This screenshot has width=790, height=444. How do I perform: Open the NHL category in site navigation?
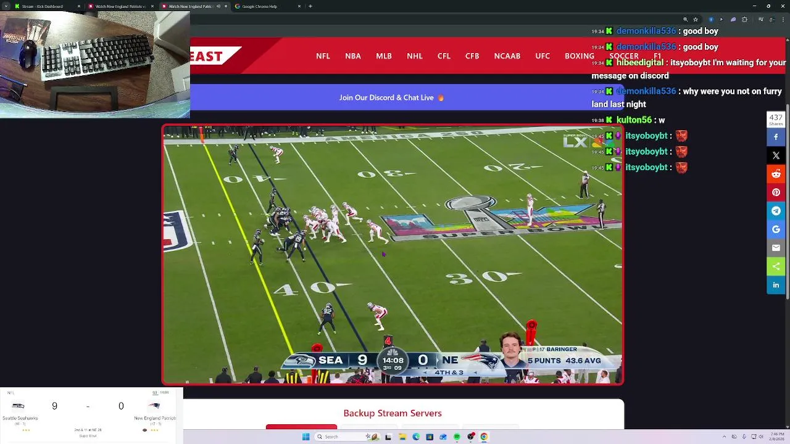[x=415, y=55]
